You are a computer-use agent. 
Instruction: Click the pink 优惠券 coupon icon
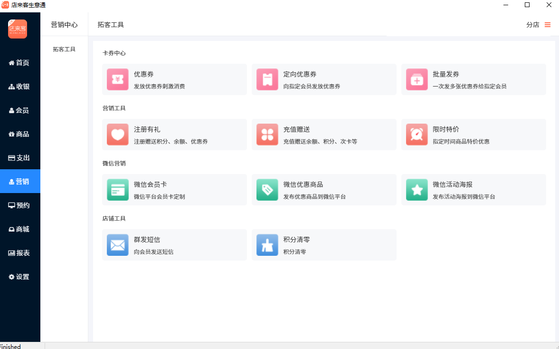pyautogui.click(x=118, y=79)
